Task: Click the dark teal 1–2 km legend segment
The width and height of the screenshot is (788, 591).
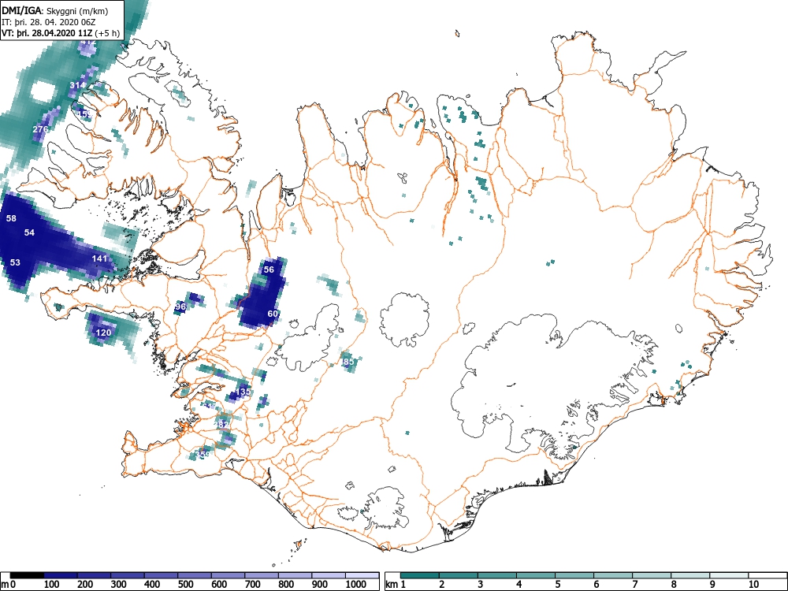Action: click(420, 575)
